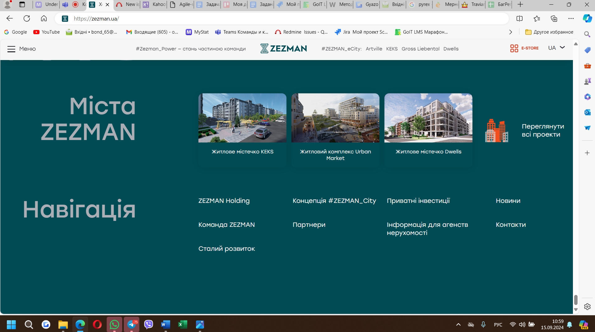
Task: Switch to the Kahoot browser tab
Action: [x=154, y=4]
